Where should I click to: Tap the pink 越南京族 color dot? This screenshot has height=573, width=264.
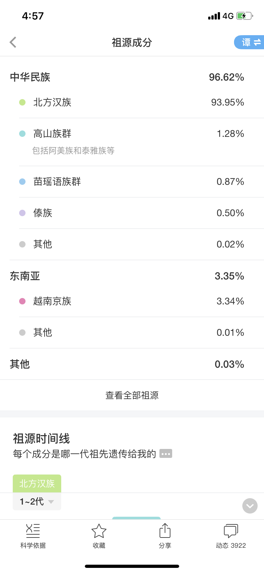click(x=22, y=301)
